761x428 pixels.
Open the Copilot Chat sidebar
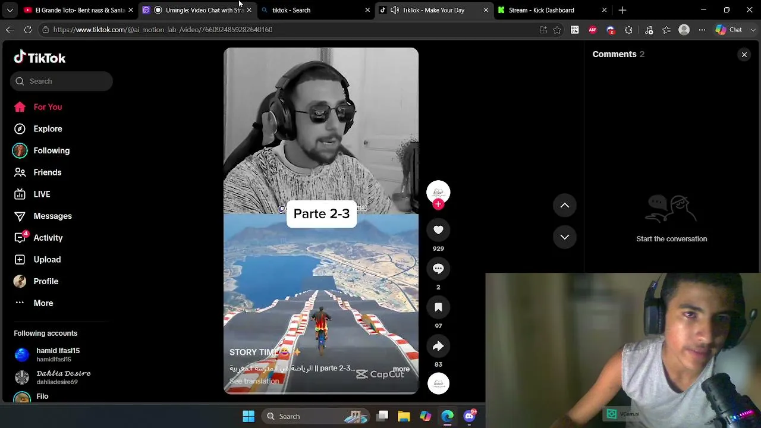(729, 30)
